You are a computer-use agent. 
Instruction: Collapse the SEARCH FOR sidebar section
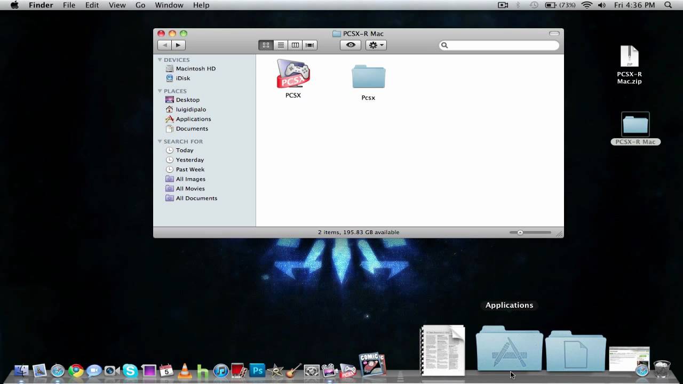tap(160, 141)
